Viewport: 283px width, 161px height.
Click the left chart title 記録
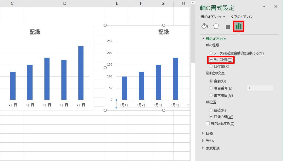pos(35,32)
